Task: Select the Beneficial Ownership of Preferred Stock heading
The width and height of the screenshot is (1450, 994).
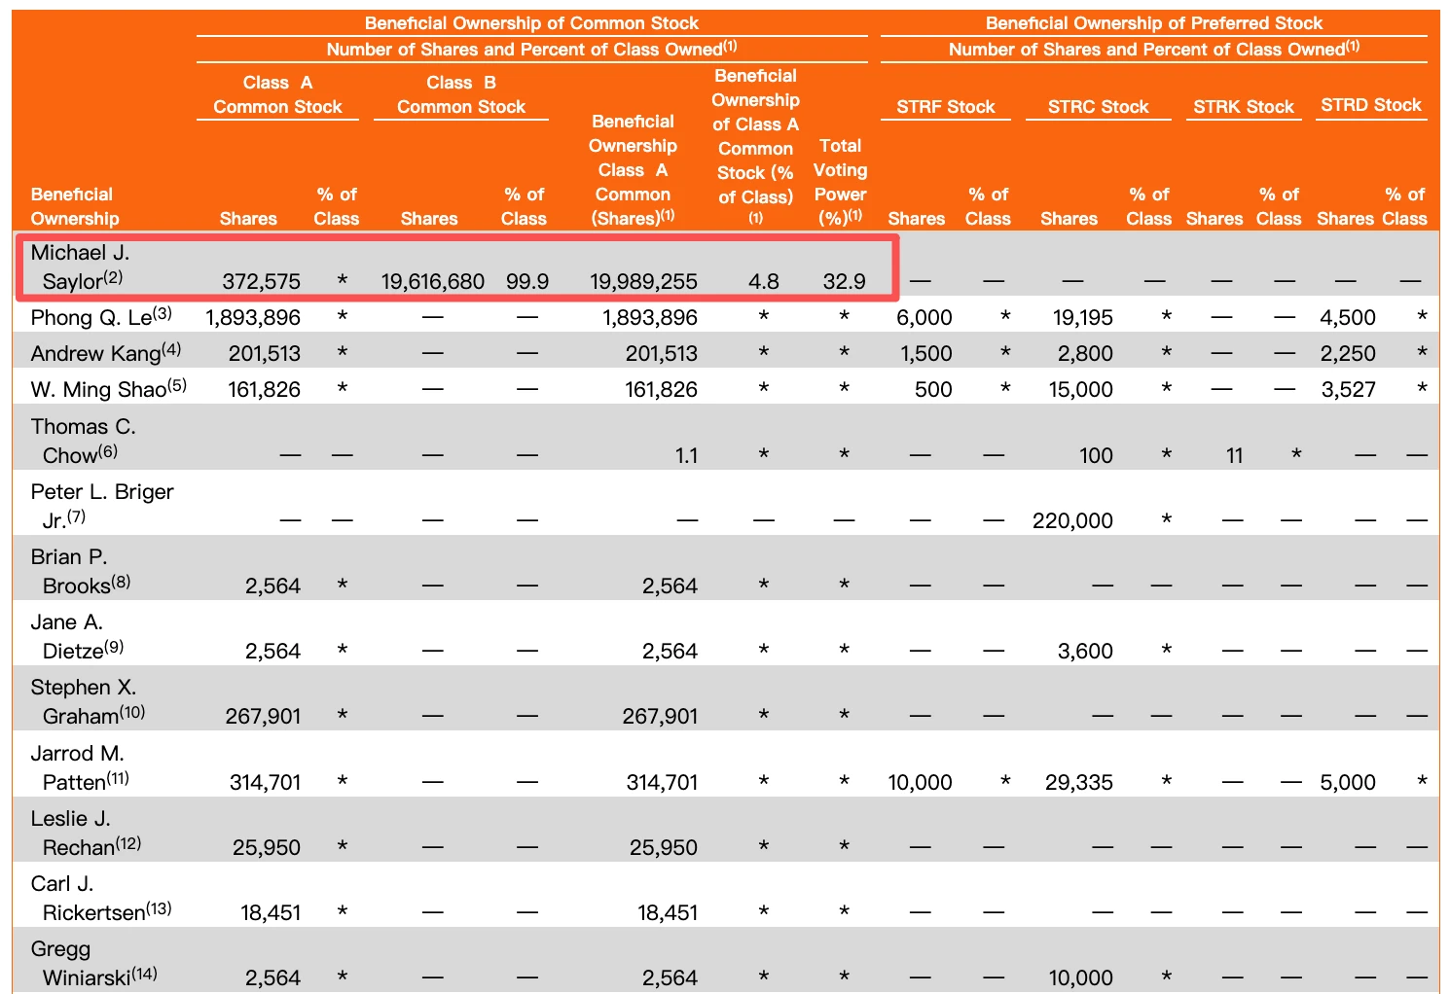Action: click(1154, 23)
